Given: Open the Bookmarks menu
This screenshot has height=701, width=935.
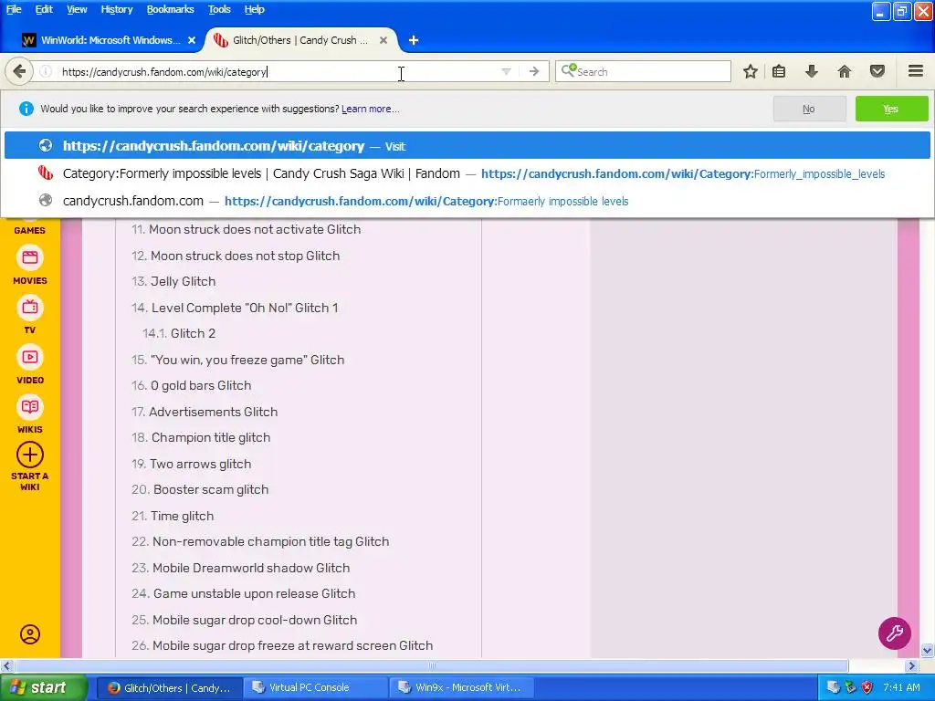Looking at the screenshot, I should (171, 9).
